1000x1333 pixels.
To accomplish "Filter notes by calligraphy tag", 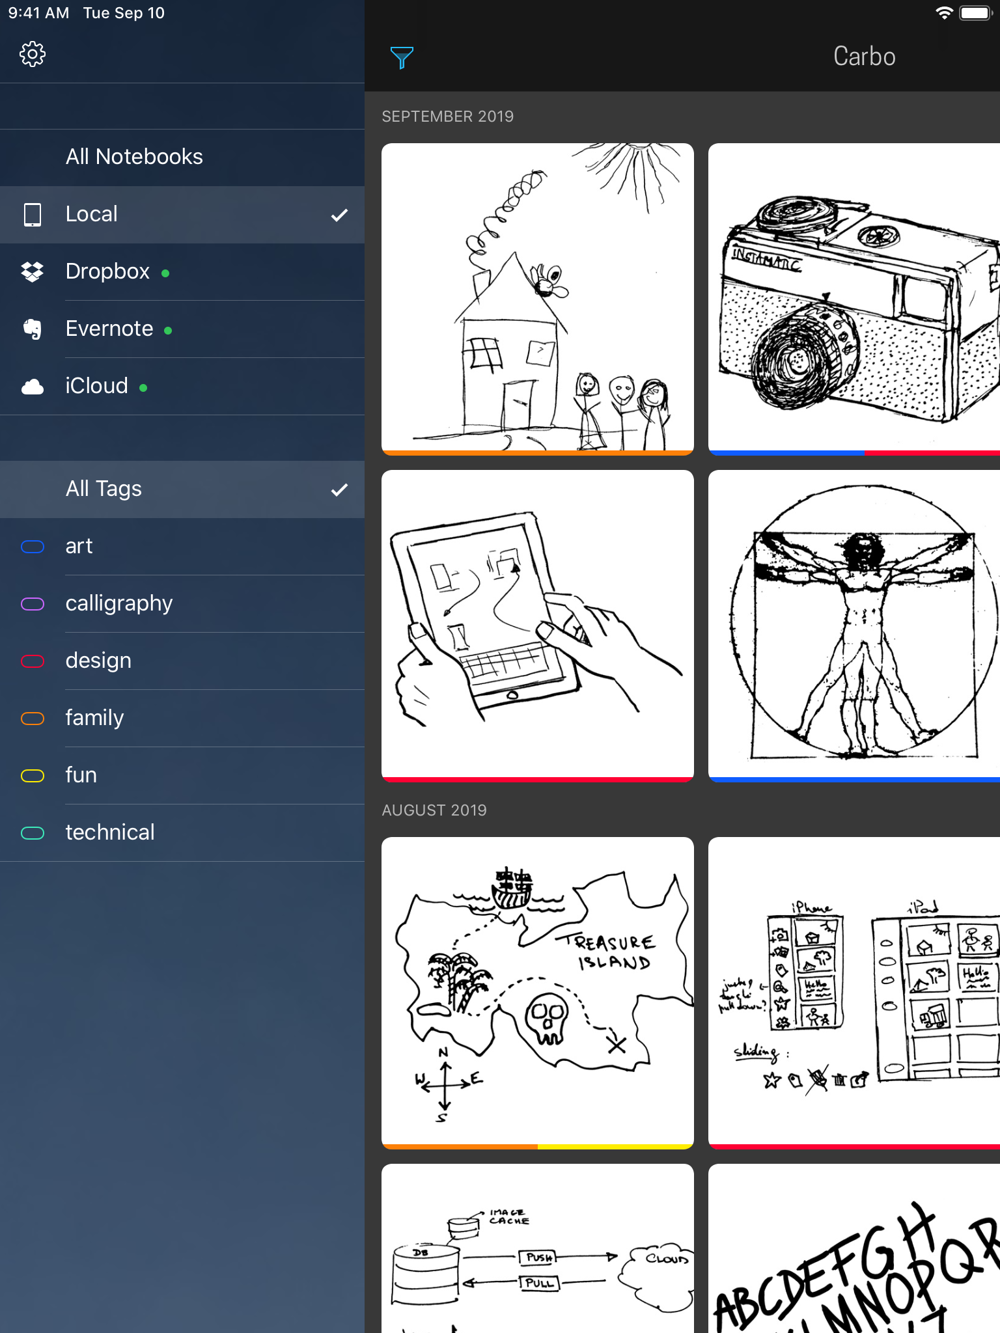I will [182, 604].
